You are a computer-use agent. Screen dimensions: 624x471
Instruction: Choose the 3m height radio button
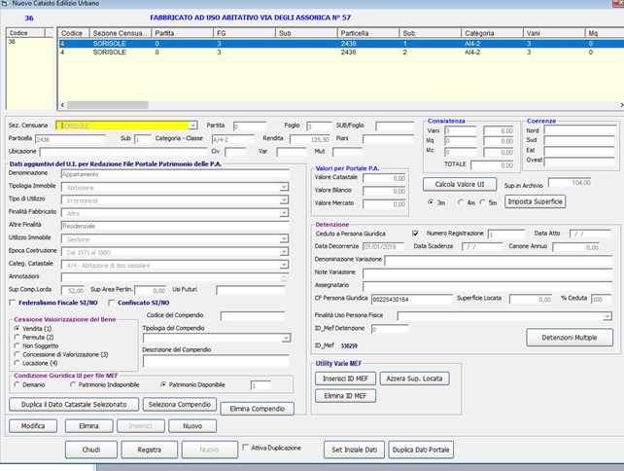pos(431,202)
